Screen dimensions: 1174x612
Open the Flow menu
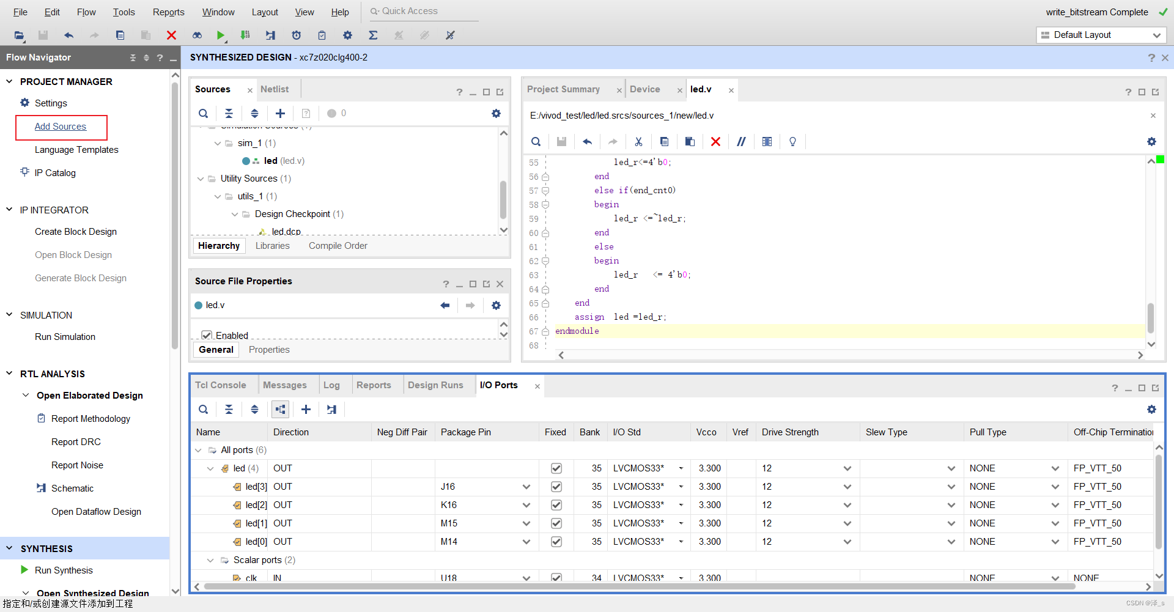coord(86,12)
